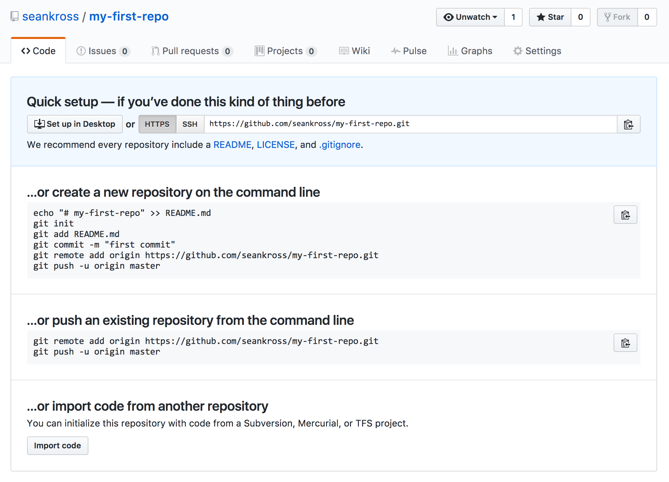Copy the quick setup clone URL to clipboard
This screenshot has width=669, height=482.
pos(628,124)
